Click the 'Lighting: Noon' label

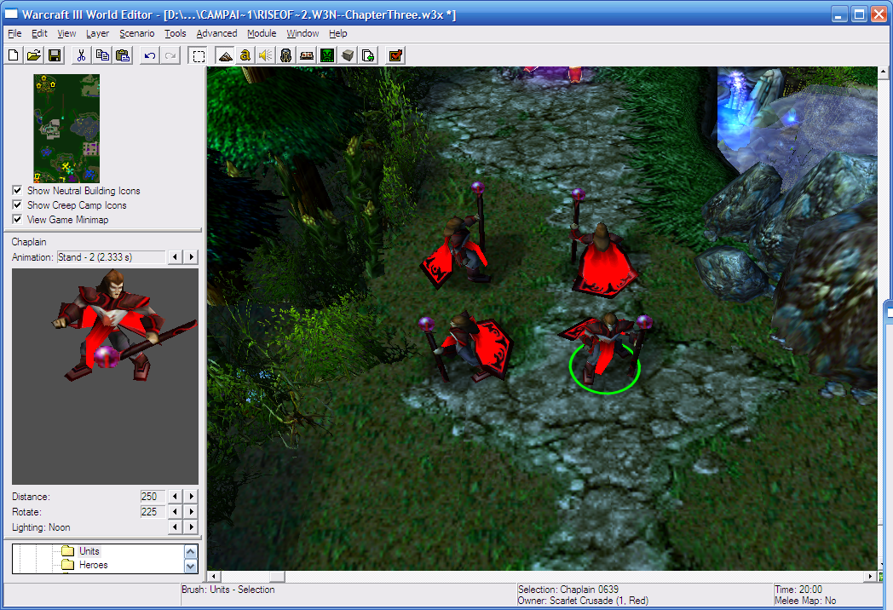41,527
